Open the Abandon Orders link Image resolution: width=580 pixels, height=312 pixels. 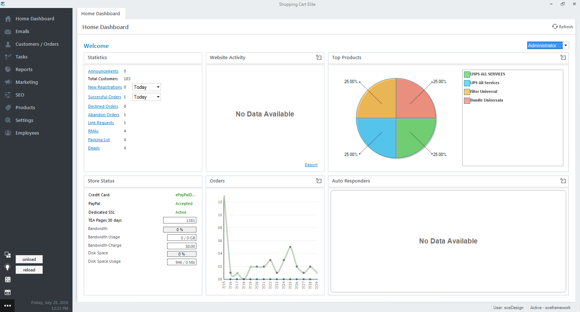pyautogui.click(x=104, y=115)
